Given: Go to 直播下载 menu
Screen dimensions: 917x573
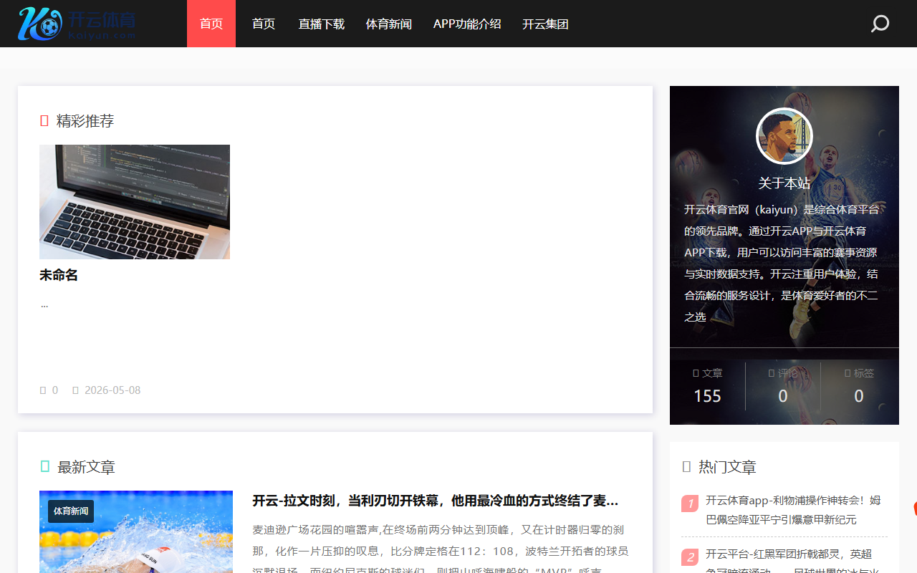Looking at the screenshot, I should tap(322, 24).
